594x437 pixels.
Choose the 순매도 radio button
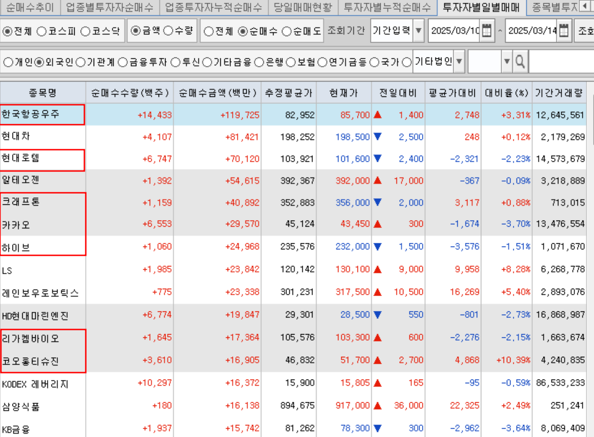click(287, 32)
